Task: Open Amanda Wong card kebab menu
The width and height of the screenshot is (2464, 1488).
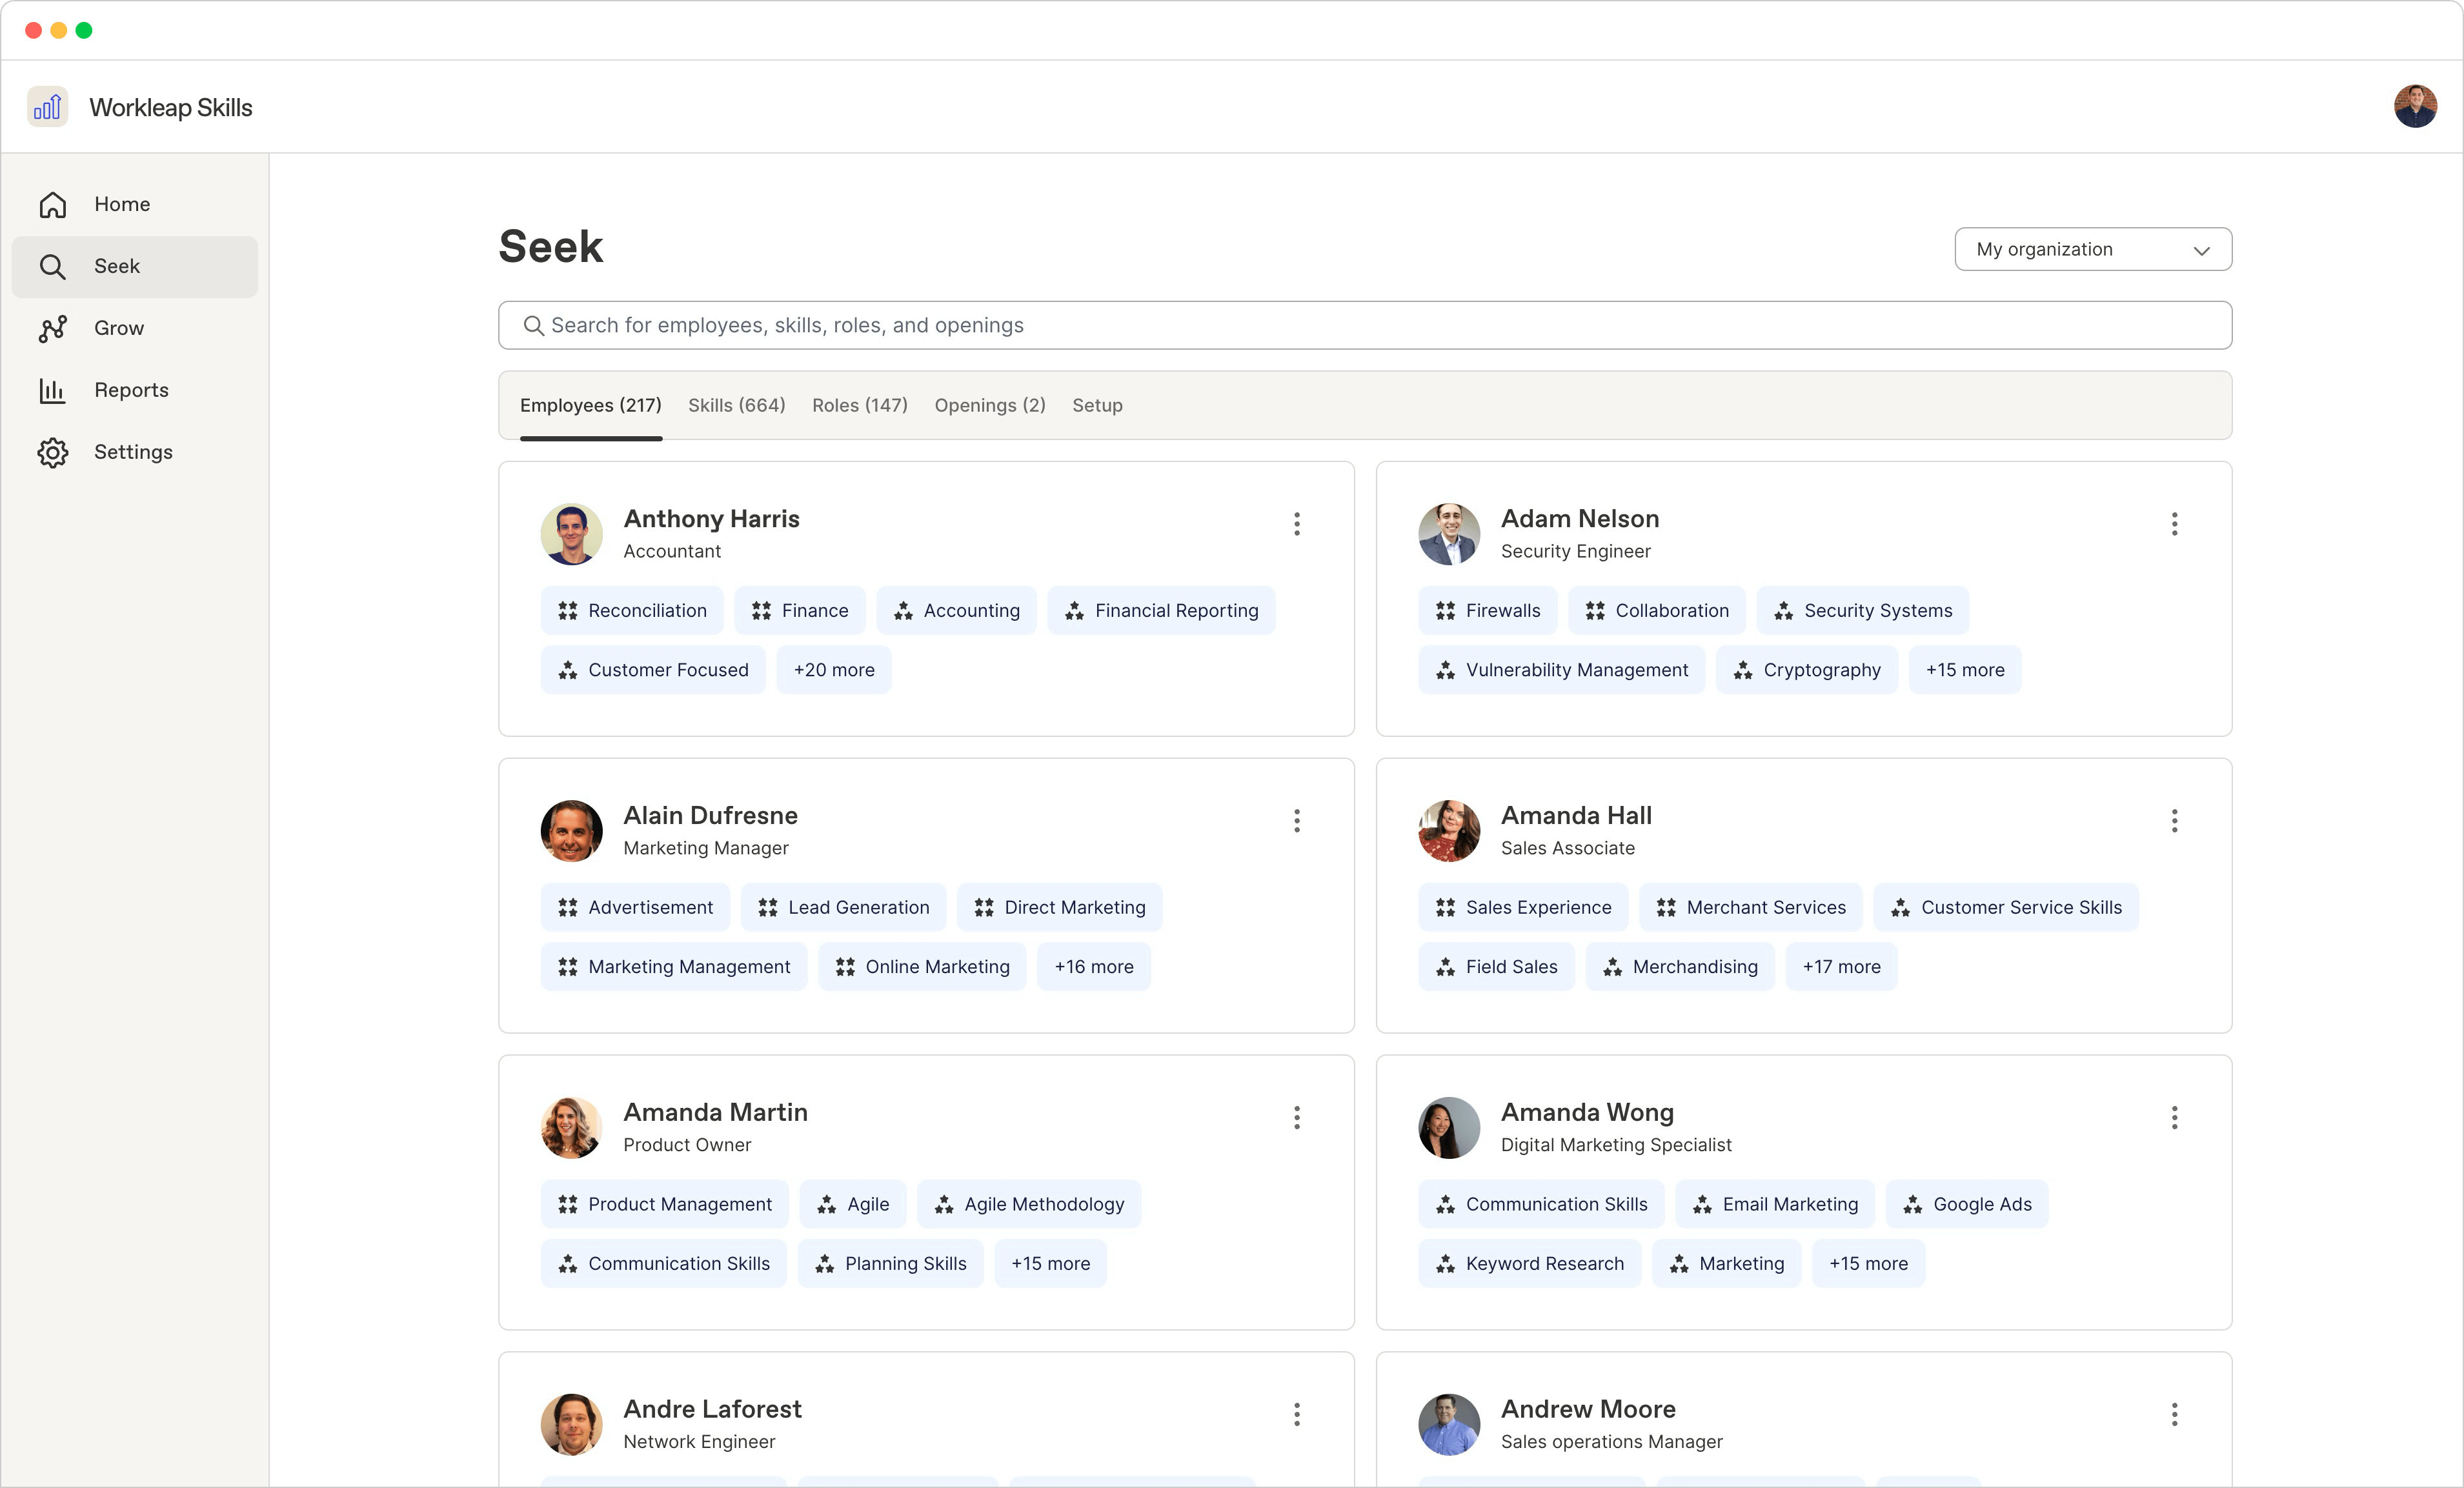Action: [x=2174, y=1117]
